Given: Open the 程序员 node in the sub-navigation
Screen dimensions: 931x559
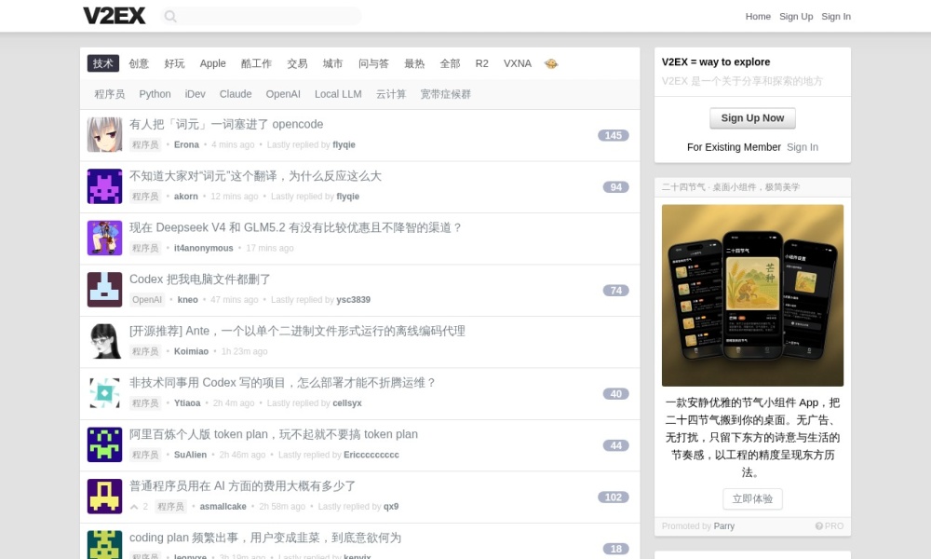Looking at the screenshot, I should (x=109, y=94).
